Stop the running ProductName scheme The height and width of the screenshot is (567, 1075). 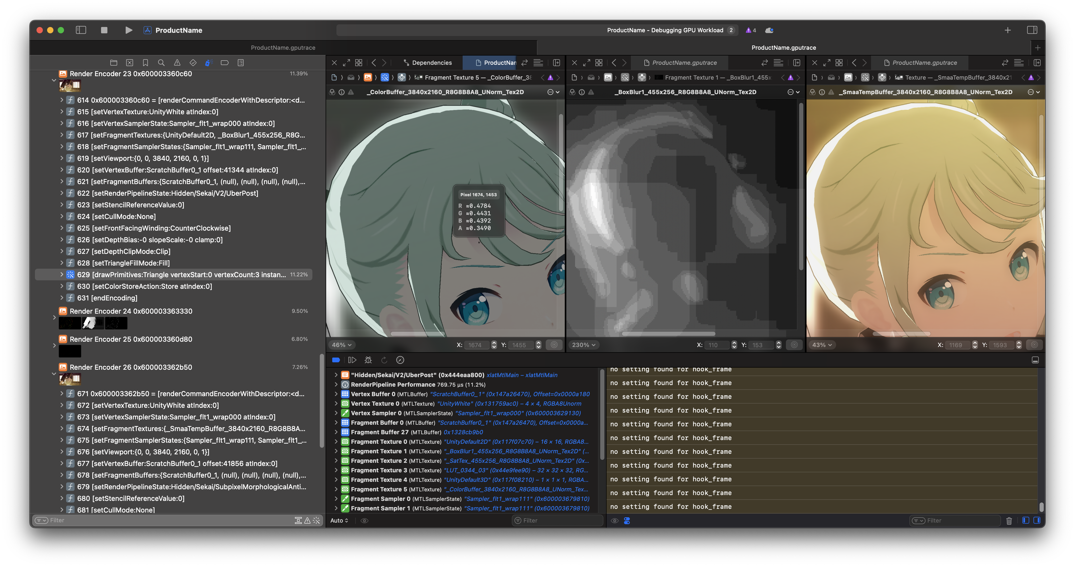104,30
